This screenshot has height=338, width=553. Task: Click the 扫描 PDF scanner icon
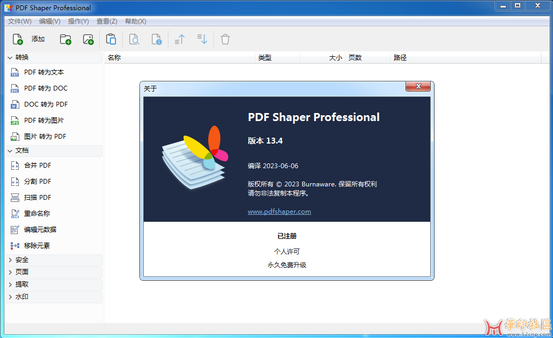(x=15, y=198)
